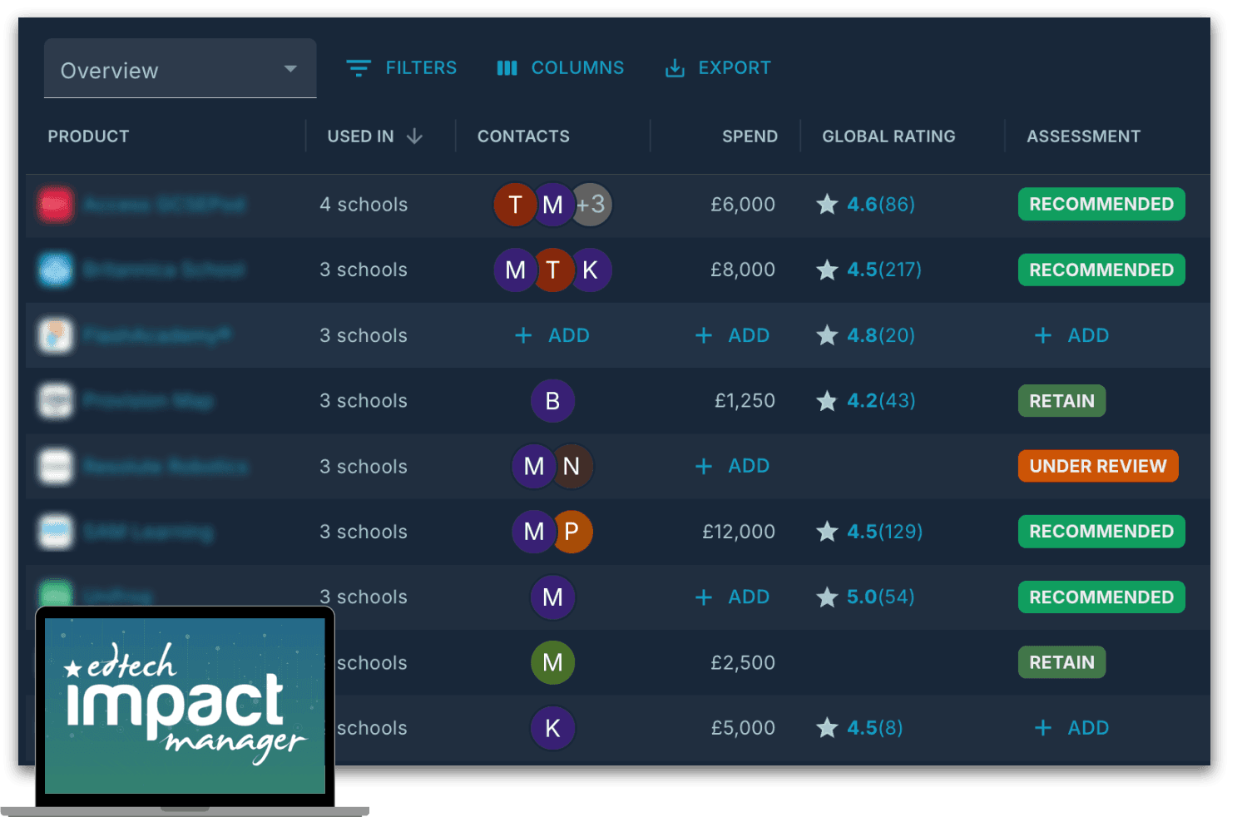Click the product icon in £1,250 row

coord(56,401)
